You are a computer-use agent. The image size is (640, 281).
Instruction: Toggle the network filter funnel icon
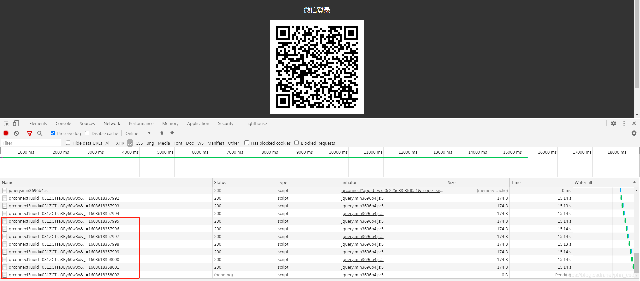coord(30,133)
